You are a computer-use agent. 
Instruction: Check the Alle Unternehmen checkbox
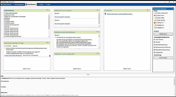(x=5, y=13)
